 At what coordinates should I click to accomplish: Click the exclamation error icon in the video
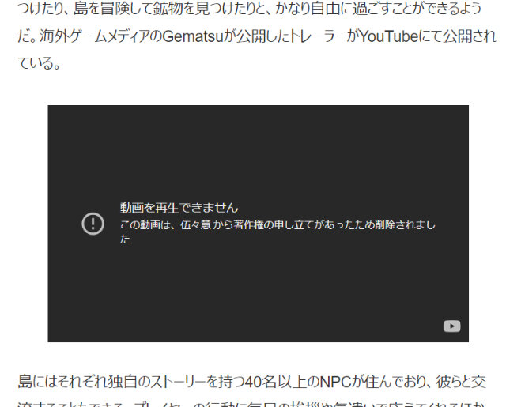tap(93, 224)
